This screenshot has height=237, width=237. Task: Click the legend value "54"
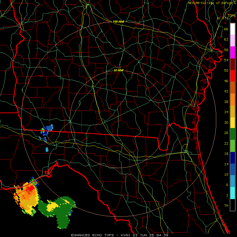[x=226, y=60]
